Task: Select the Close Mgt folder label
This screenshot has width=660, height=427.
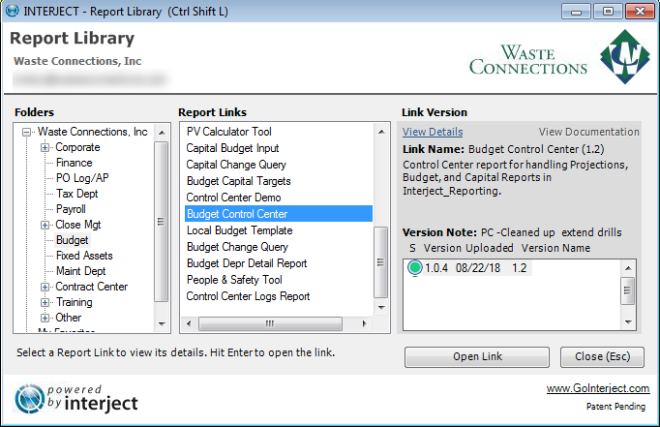Action: point(78,225)
